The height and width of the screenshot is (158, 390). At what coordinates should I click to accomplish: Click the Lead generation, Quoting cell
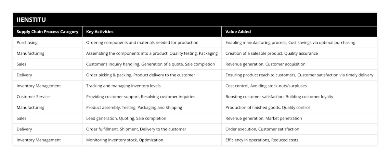tap(126, 118)
